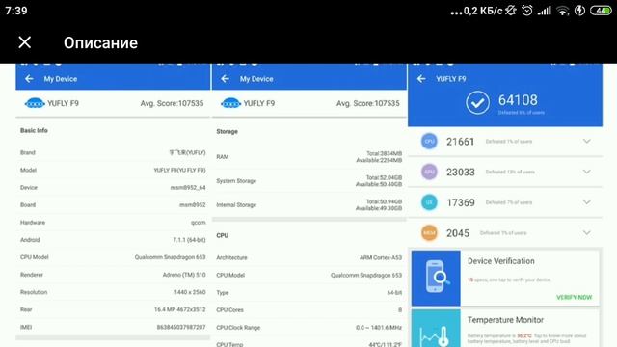The image size is (617, 347).
Task: Tap the alarm clock status bar icon
Action: pos(527,11)
